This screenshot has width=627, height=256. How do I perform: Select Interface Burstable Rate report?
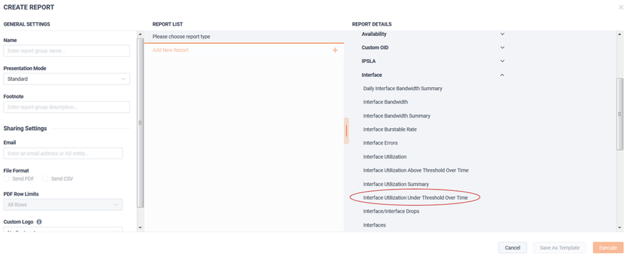pos(390,129)
